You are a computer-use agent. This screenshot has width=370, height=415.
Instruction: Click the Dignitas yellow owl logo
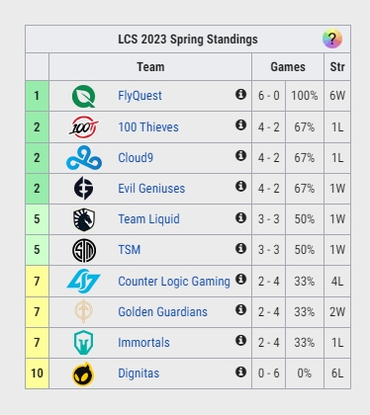click(x=83, y=373)
